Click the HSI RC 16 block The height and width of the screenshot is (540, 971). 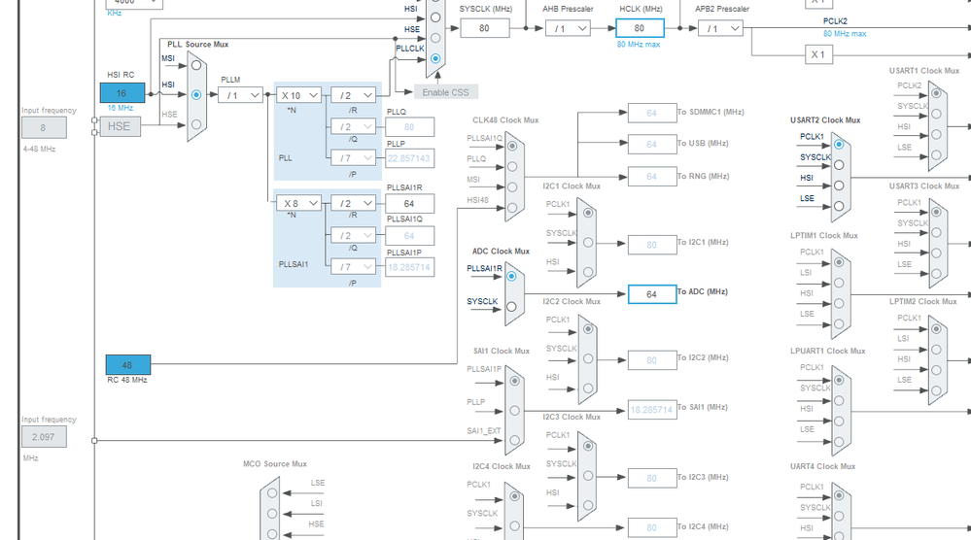coord(122,93)
